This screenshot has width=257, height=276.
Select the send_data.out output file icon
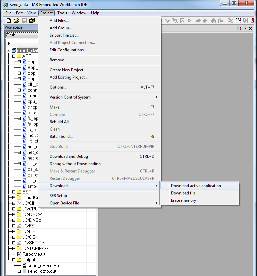tap(24, 271)
